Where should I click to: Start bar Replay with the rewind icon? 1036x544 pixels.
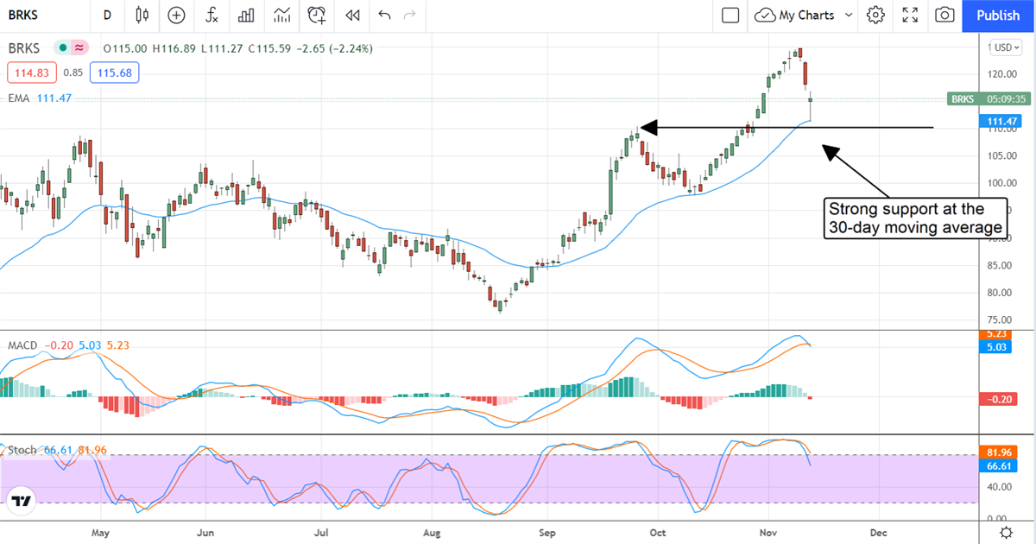(x=351, y=15)
